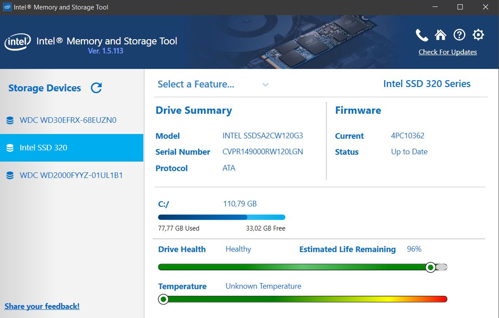The image size is (499, 318).
Task: Click the Intel logo in header
Action: [17, 42]
